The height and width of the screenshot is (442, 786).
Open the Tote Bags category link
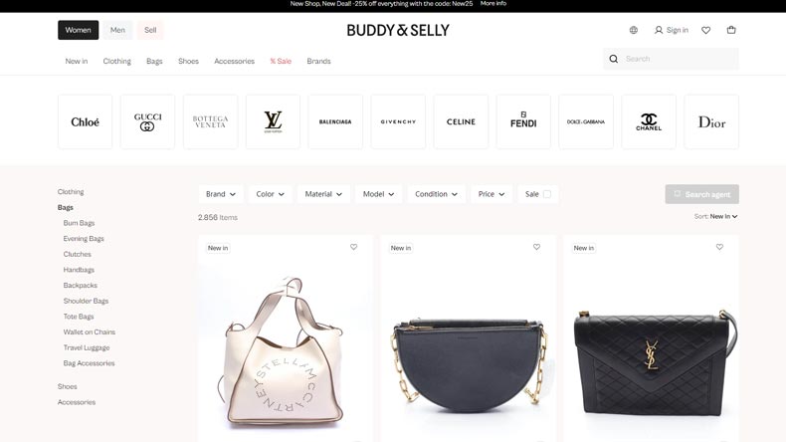tap(79, 317)
